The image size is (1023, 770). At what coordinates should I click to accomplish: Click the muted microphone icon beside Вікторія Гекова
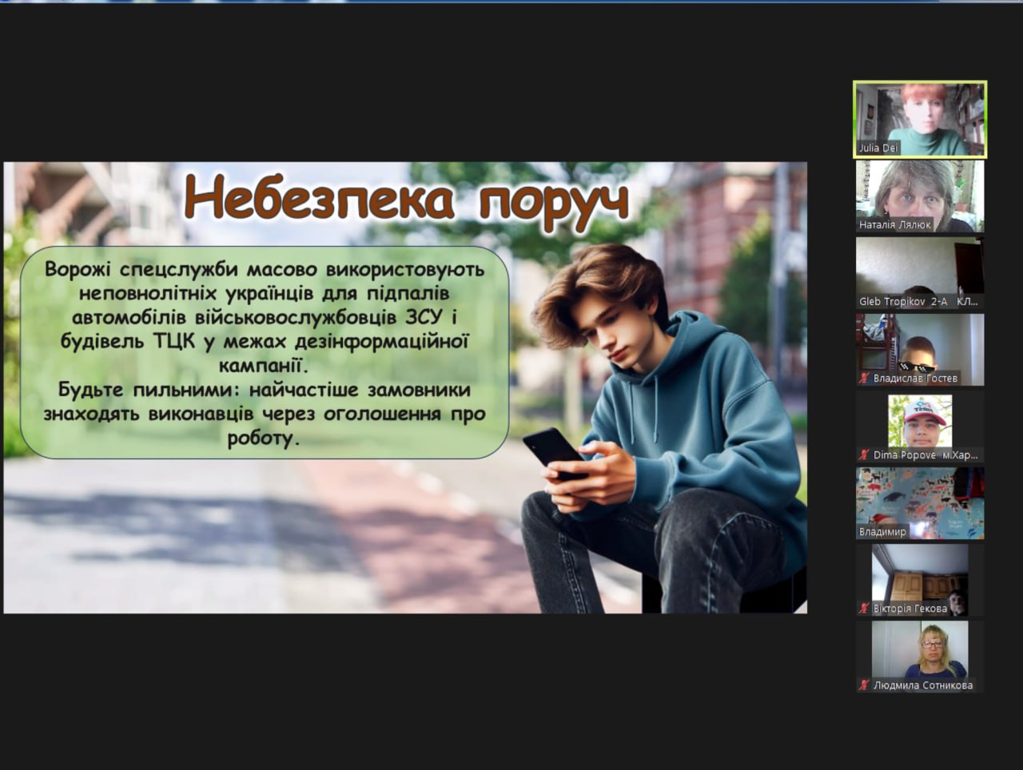(x=863, y=609)
